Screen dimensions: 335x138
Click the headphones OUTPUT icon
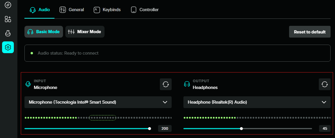pyautogui.click(x=187, y=84)
